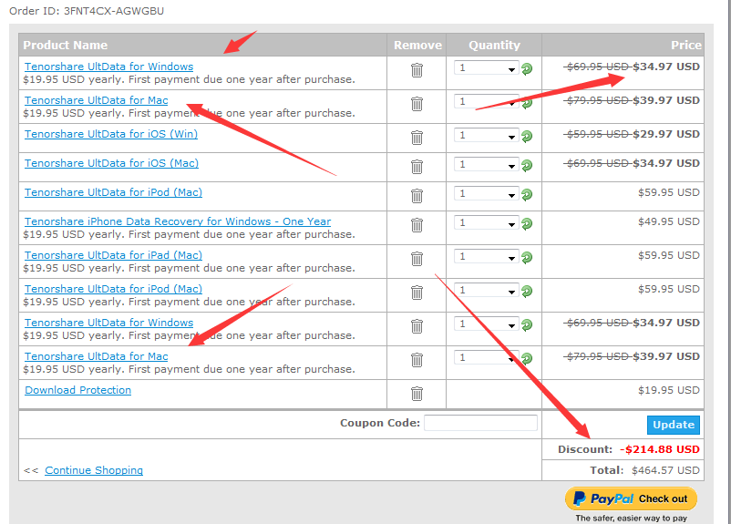Open quantity dropdown for UltData for iOS (Mac)
The width and height of the screenshot is (731, 524).
tap(486, 165)
